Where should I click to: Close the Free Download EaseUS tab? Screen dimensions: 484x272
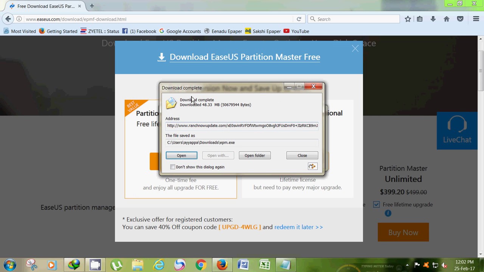click(79, 6)
